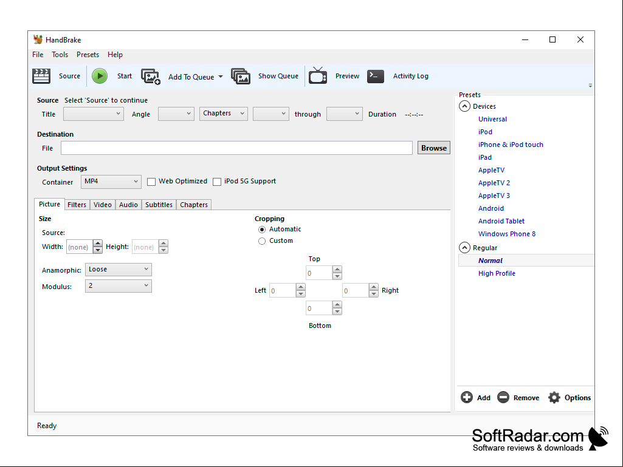This screenshot has height=467, width=623.
Task: Open the Chapters range type dropdown
Action: tap(224, 114)
